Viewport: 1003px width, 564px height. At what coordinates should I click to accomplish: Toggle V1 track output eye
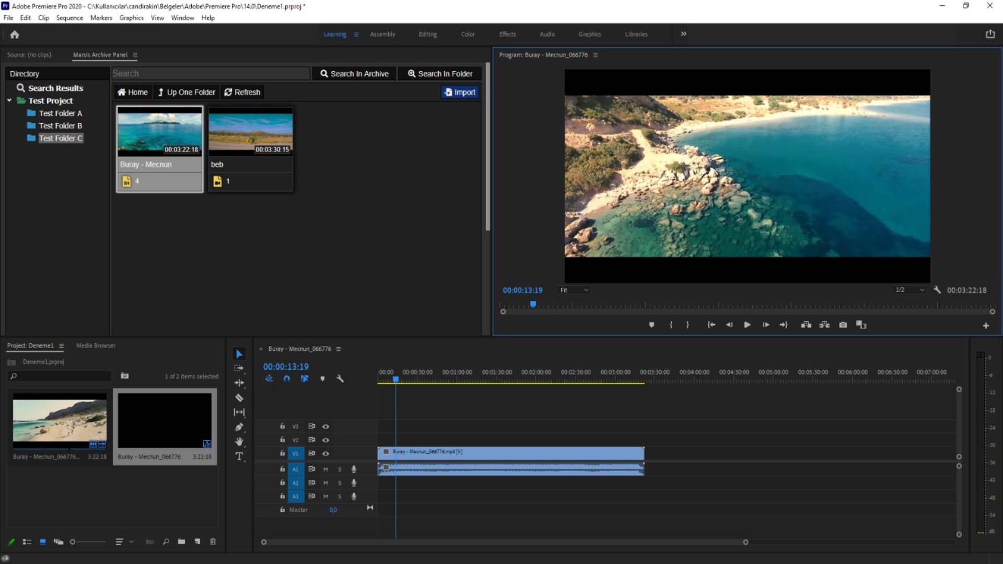[x=325, y=454]
